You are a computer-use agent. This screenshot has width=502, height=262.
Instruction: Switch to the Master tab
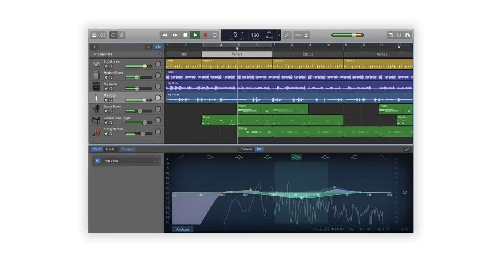click(111, 149)
